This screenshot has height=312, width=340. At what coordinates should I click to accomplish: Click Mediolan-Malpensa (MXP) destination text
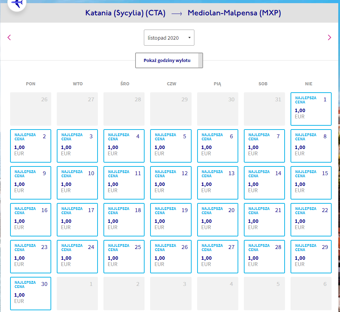[x=234, y=13]
